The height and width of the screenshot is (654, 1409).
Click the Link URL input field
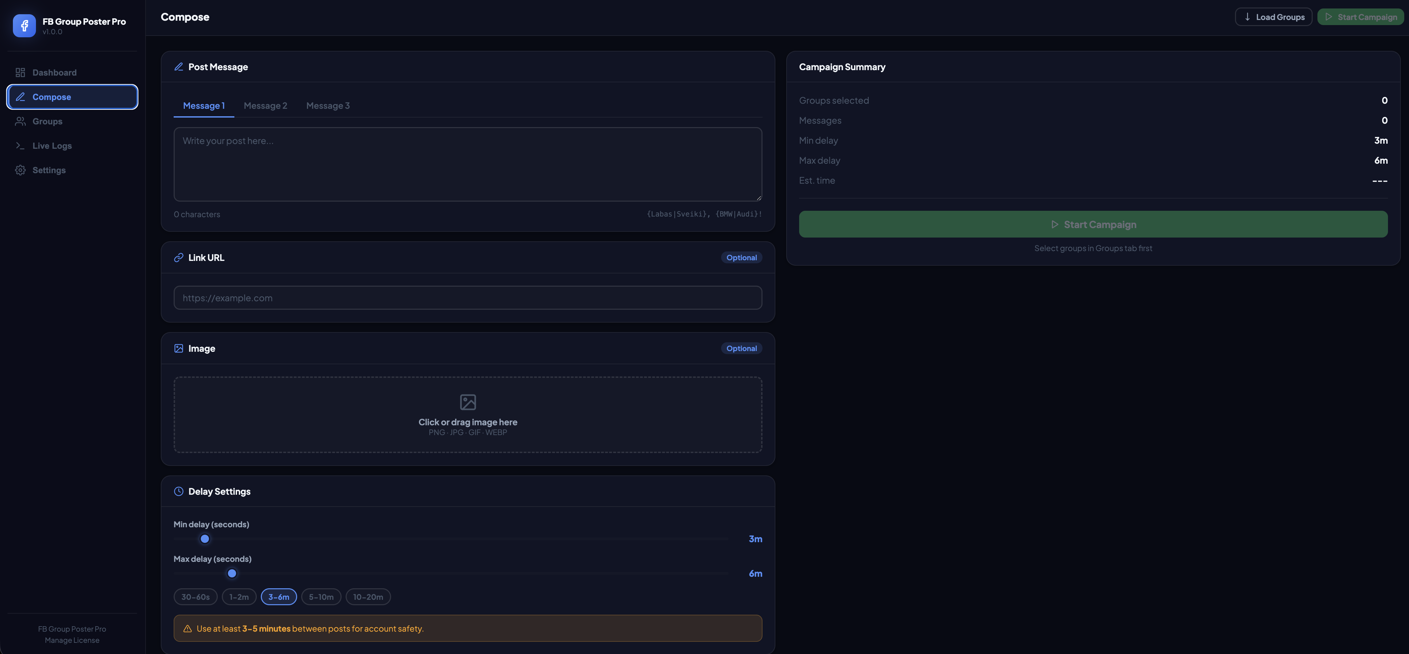tap(468, 298)
